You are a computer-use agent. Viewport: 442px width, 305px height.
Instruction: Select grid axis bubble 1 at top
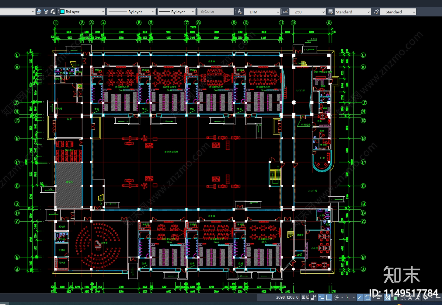click(56, 23)
